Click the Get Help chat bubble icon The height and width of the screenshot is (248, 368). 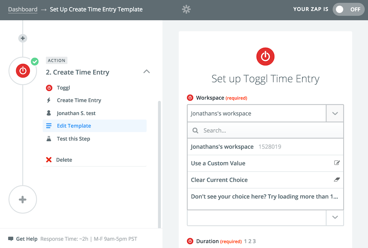11,239
